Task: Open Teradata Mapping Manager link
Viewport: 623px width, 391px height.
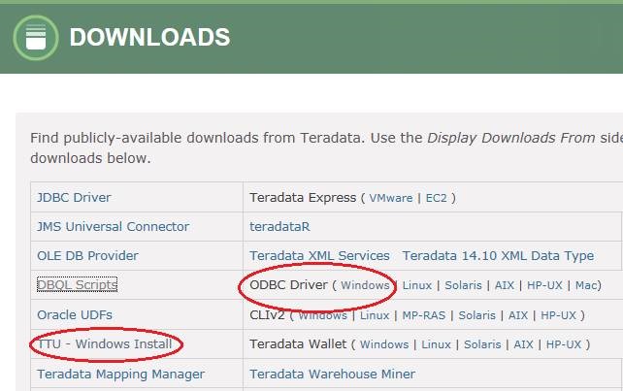Action: coord(120,374)
